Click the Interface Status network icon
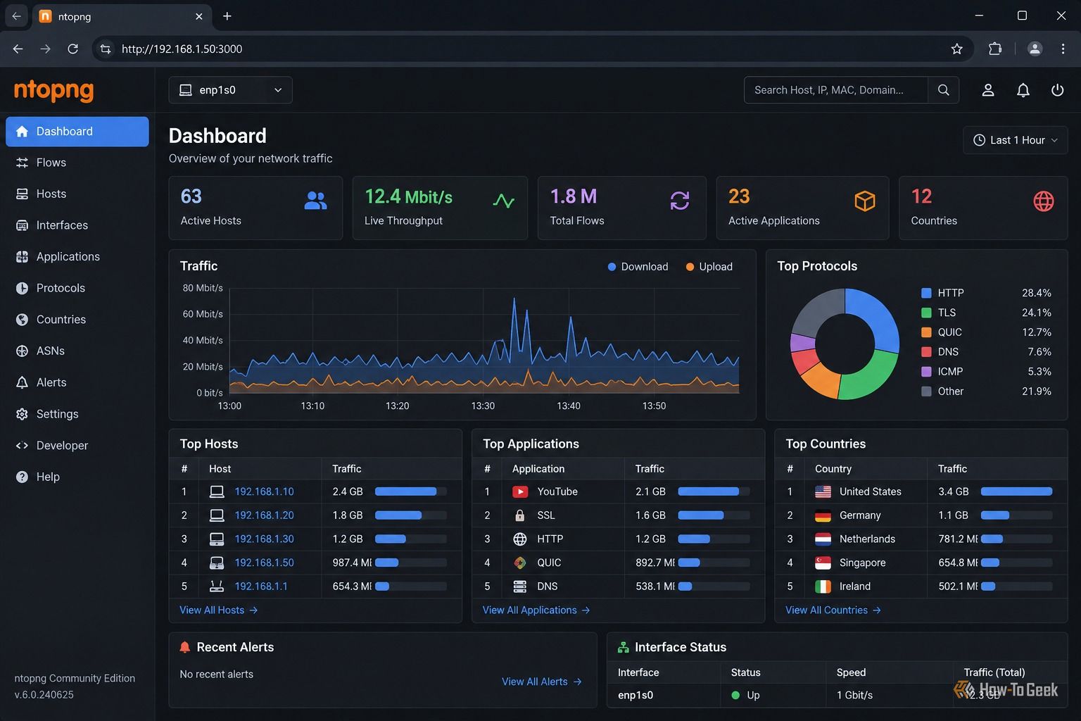The width and height of the screenshot is (1081, 721). (x=623, y=647)
